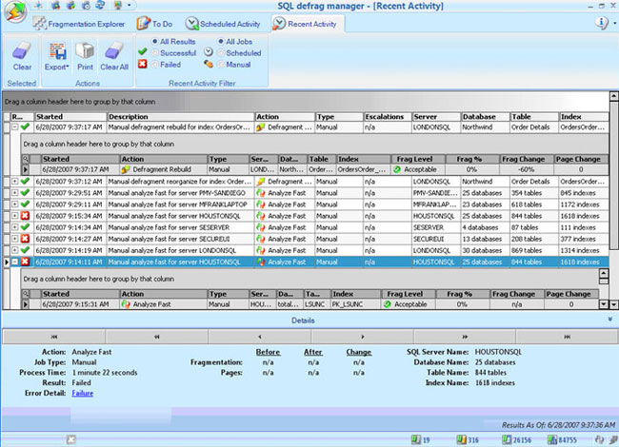Click the refresh icon in status bar
Image resolution: width=619 pixels, height=447 pixels.
[x=599, y=439]
